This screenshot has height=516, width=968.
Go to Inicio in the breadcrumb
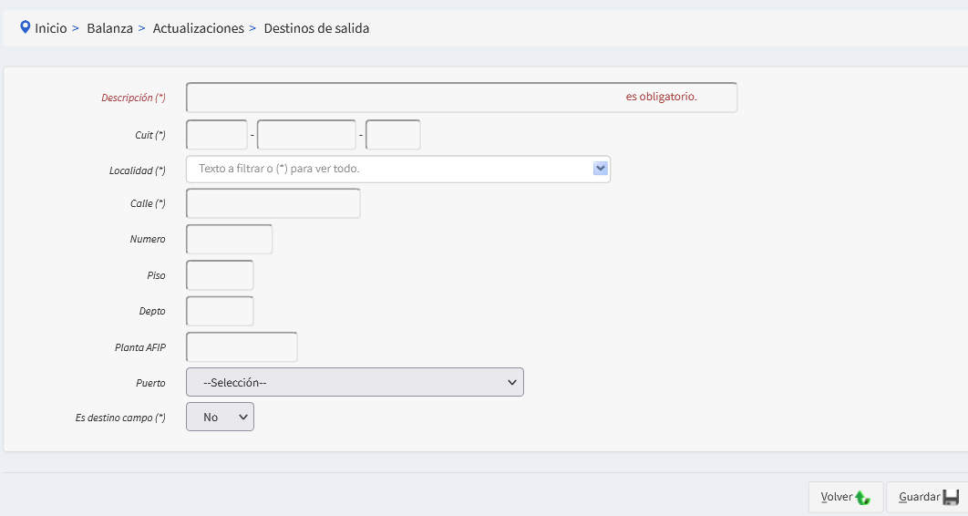[x=51, y=28]
